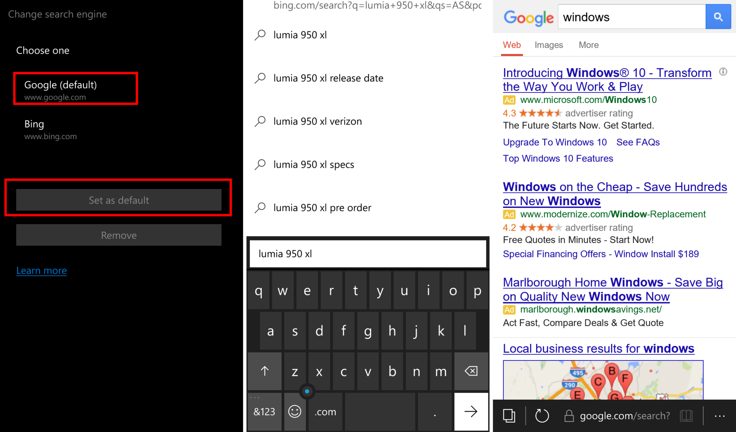This screenshot has height=432, width=736.
Task: Click Set as default button
Action: point(118,199)
